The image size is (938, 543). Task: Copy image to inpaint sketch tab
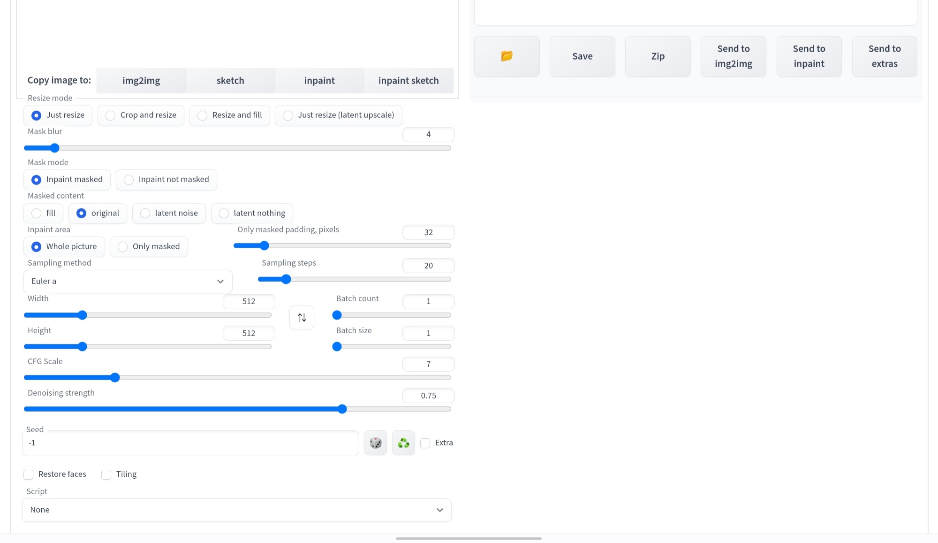[408, 81]
